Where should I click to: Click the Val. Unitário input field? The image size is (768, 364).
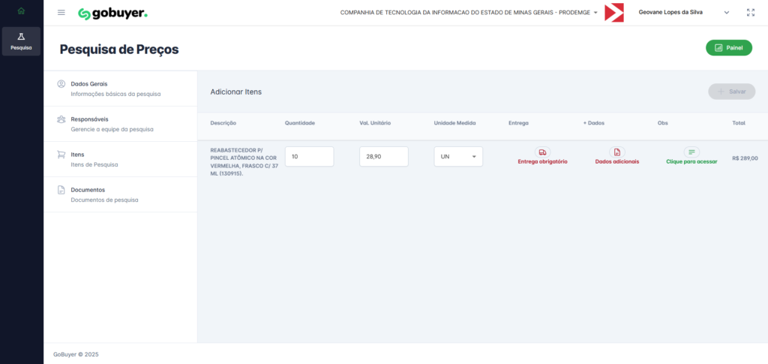pyautogui.click(x=383, y=157)
